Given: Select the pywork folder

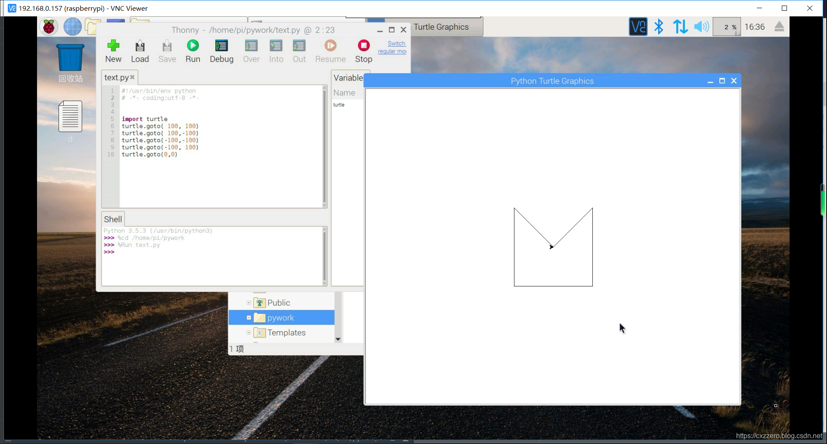Looking at the screenshot, I should (281, 318).
